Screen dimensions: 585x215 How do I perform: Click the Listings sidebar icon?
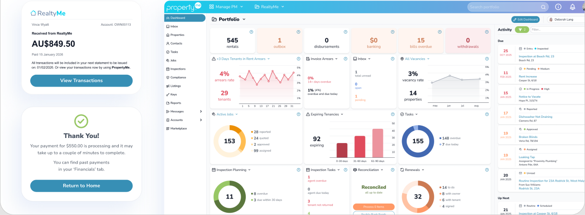click(167, 86)
